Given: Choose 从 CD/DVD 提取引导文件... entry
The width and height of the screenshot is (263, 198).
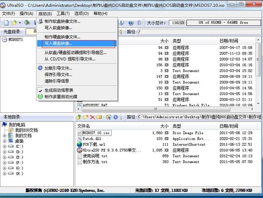Looking at the screenshot, I should (x=77, y=59).
